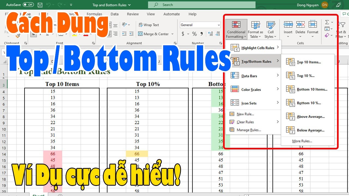Open Cell Styles gallery

point(270,29)
